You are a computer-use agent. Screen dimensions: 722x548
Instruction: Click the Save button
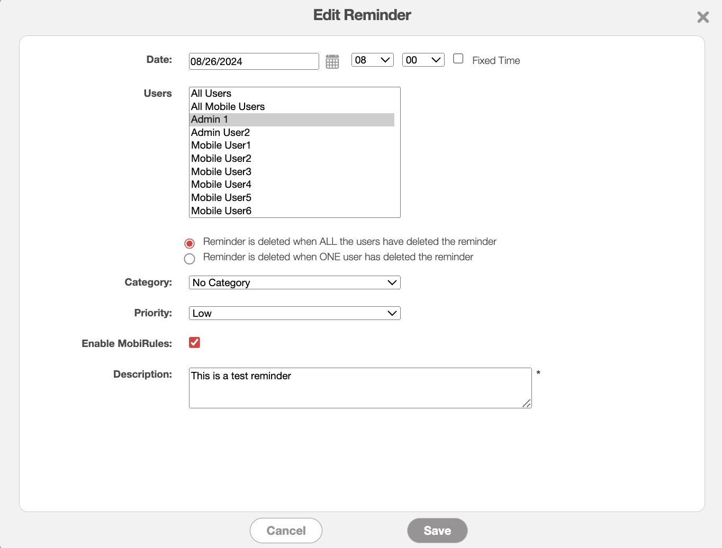[x=437, y=531]
